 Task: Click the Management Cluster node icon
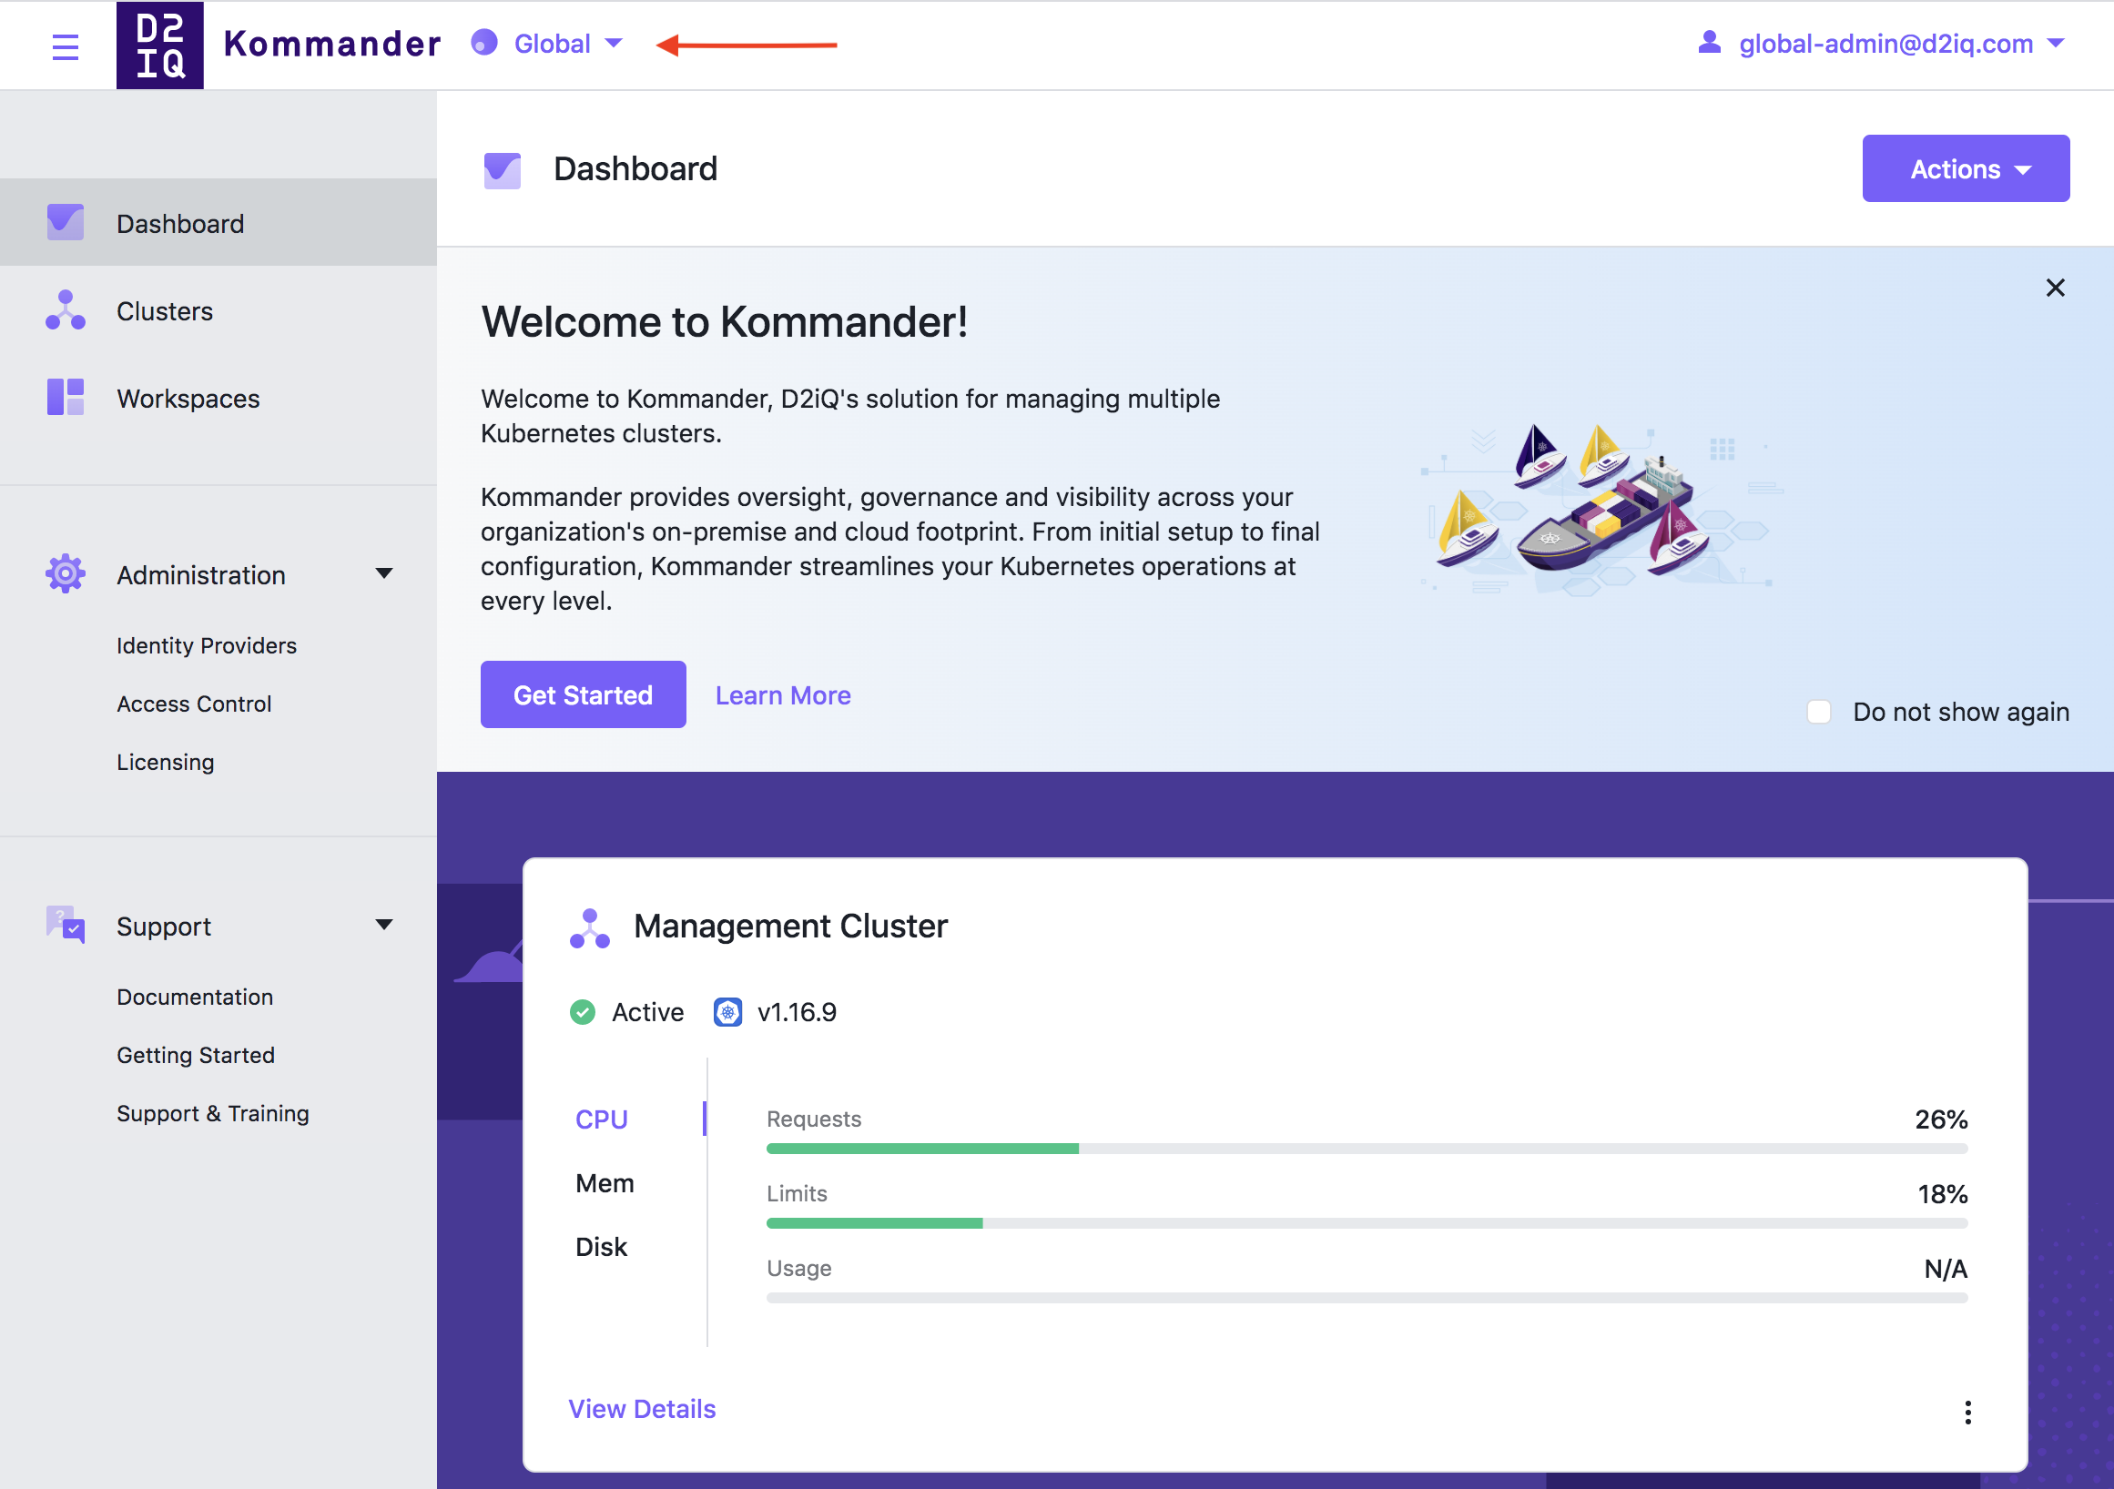(588, 925)
